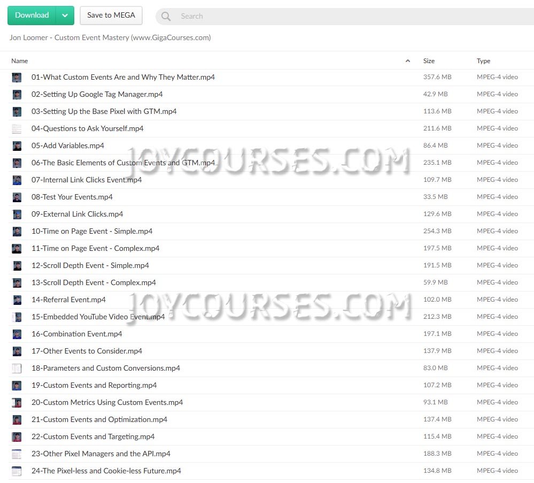Open the Download dropdown arrow
This screenshot has height=483, width=534.
(x=65, y=16)
